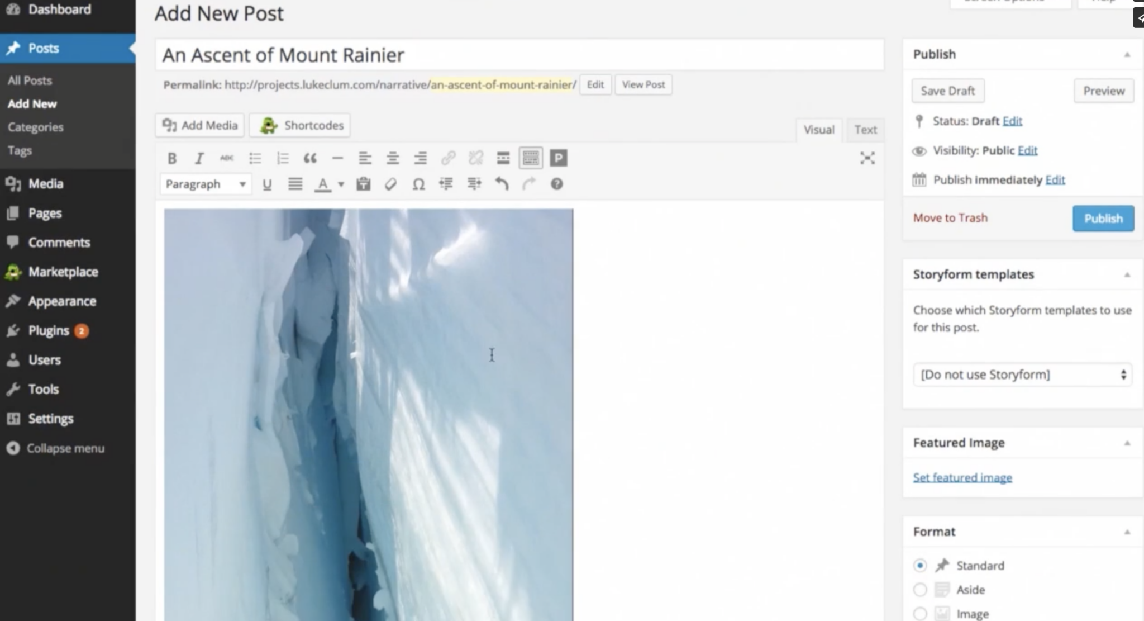Open Add New under Posts menu

point(32,103)
